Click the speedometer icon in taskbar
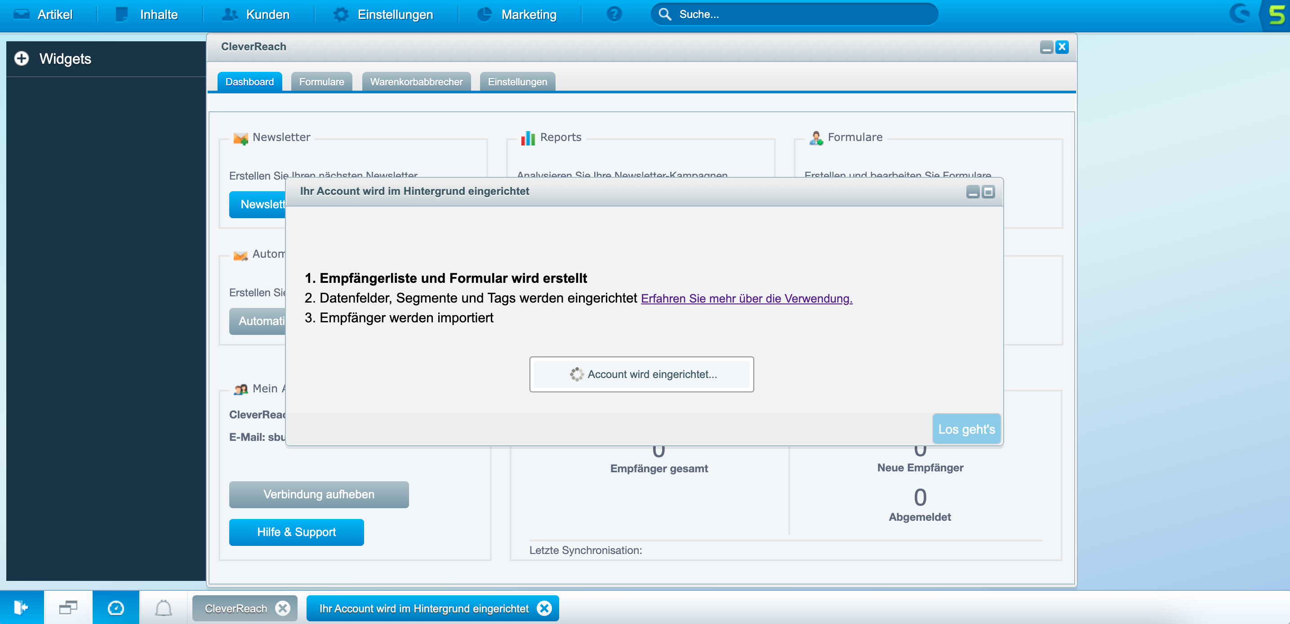 pos(116,607)
